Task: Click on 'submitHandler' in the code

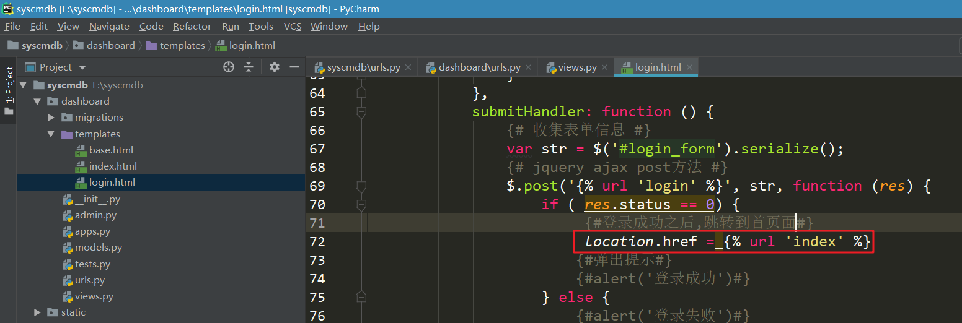Action: [528, 111]
